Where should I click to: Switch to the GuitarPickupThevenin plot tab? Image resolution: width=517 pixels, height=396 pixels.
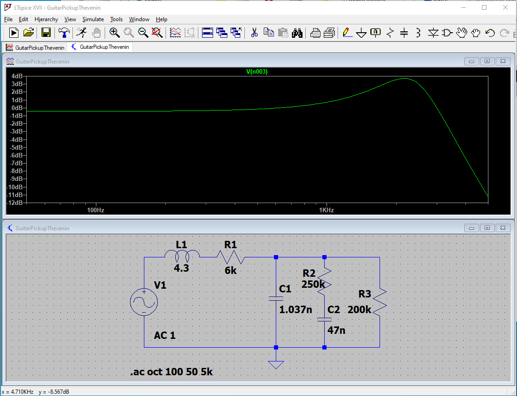pyautogui.click(x=36, y=47)
